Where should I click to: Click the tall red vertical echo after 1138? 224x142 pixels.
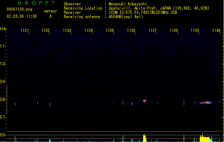coord(184,102)
